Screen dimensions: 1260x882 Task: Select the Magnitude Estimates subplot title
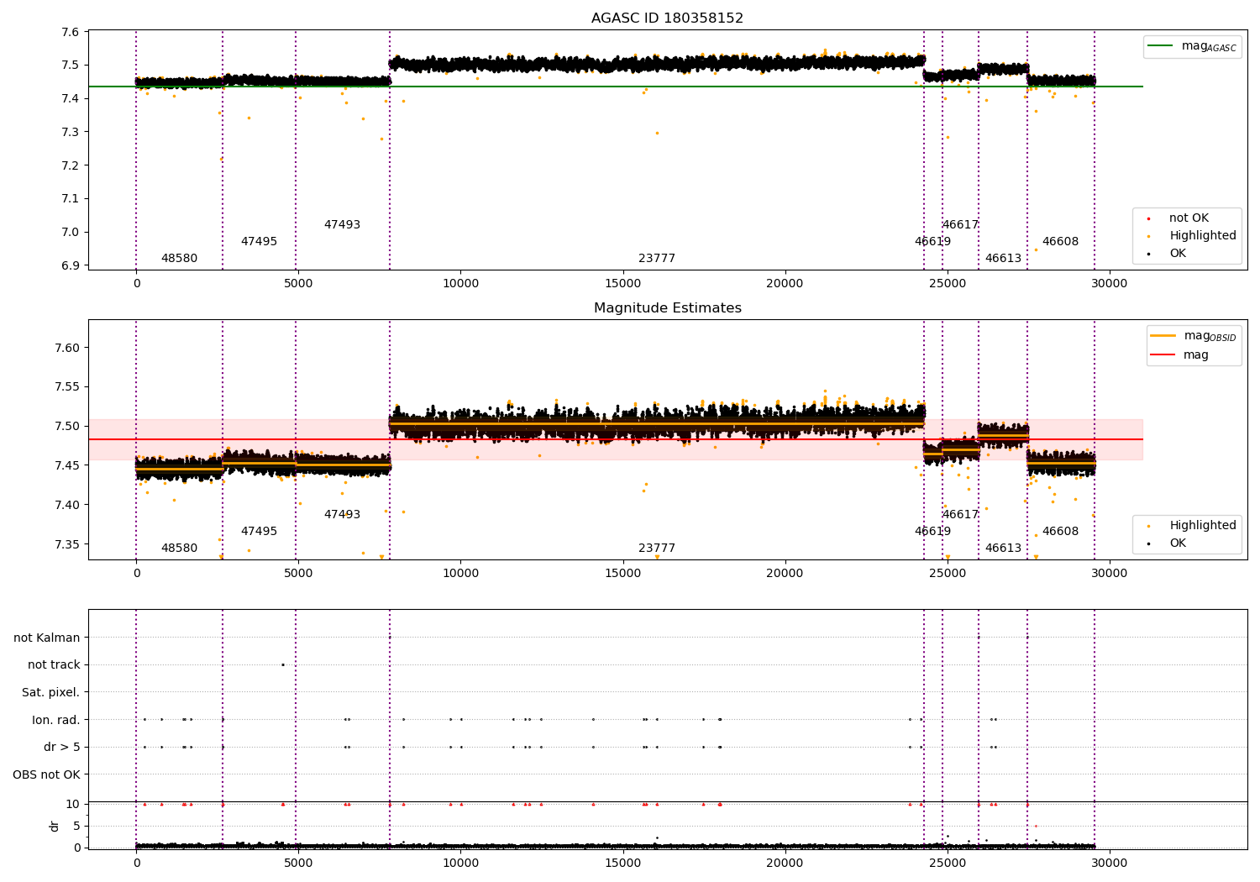click(x=667, y=308)
